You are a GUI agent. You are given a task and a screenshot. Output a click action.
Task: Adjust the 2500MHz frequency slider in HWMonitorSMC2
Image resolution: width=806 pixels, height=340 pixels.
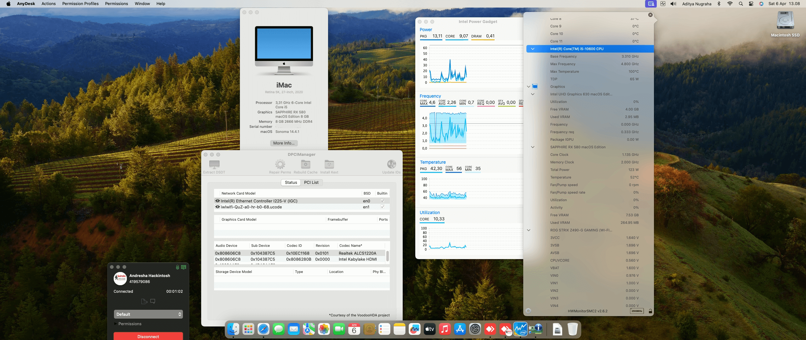click(637, 311)
